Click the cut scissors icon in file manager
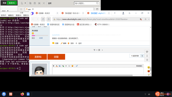 (x=39, y=3)
